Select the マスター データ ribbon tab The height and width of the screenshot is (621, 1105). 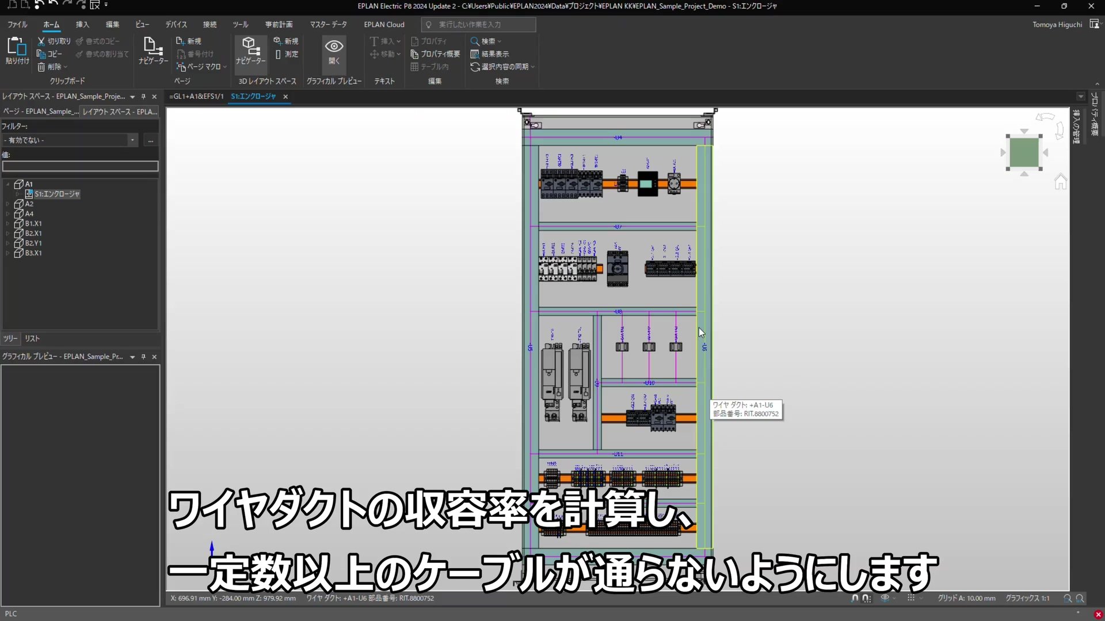click(328, 25)
